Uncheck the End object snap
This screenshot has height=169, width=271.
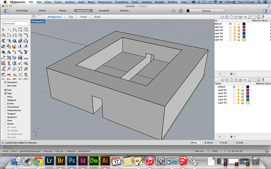click(5, 90)
